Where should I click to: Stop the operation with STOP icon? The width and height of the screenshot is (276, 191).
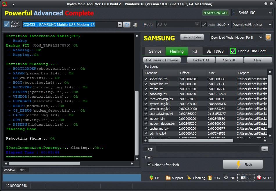[259, 178]
